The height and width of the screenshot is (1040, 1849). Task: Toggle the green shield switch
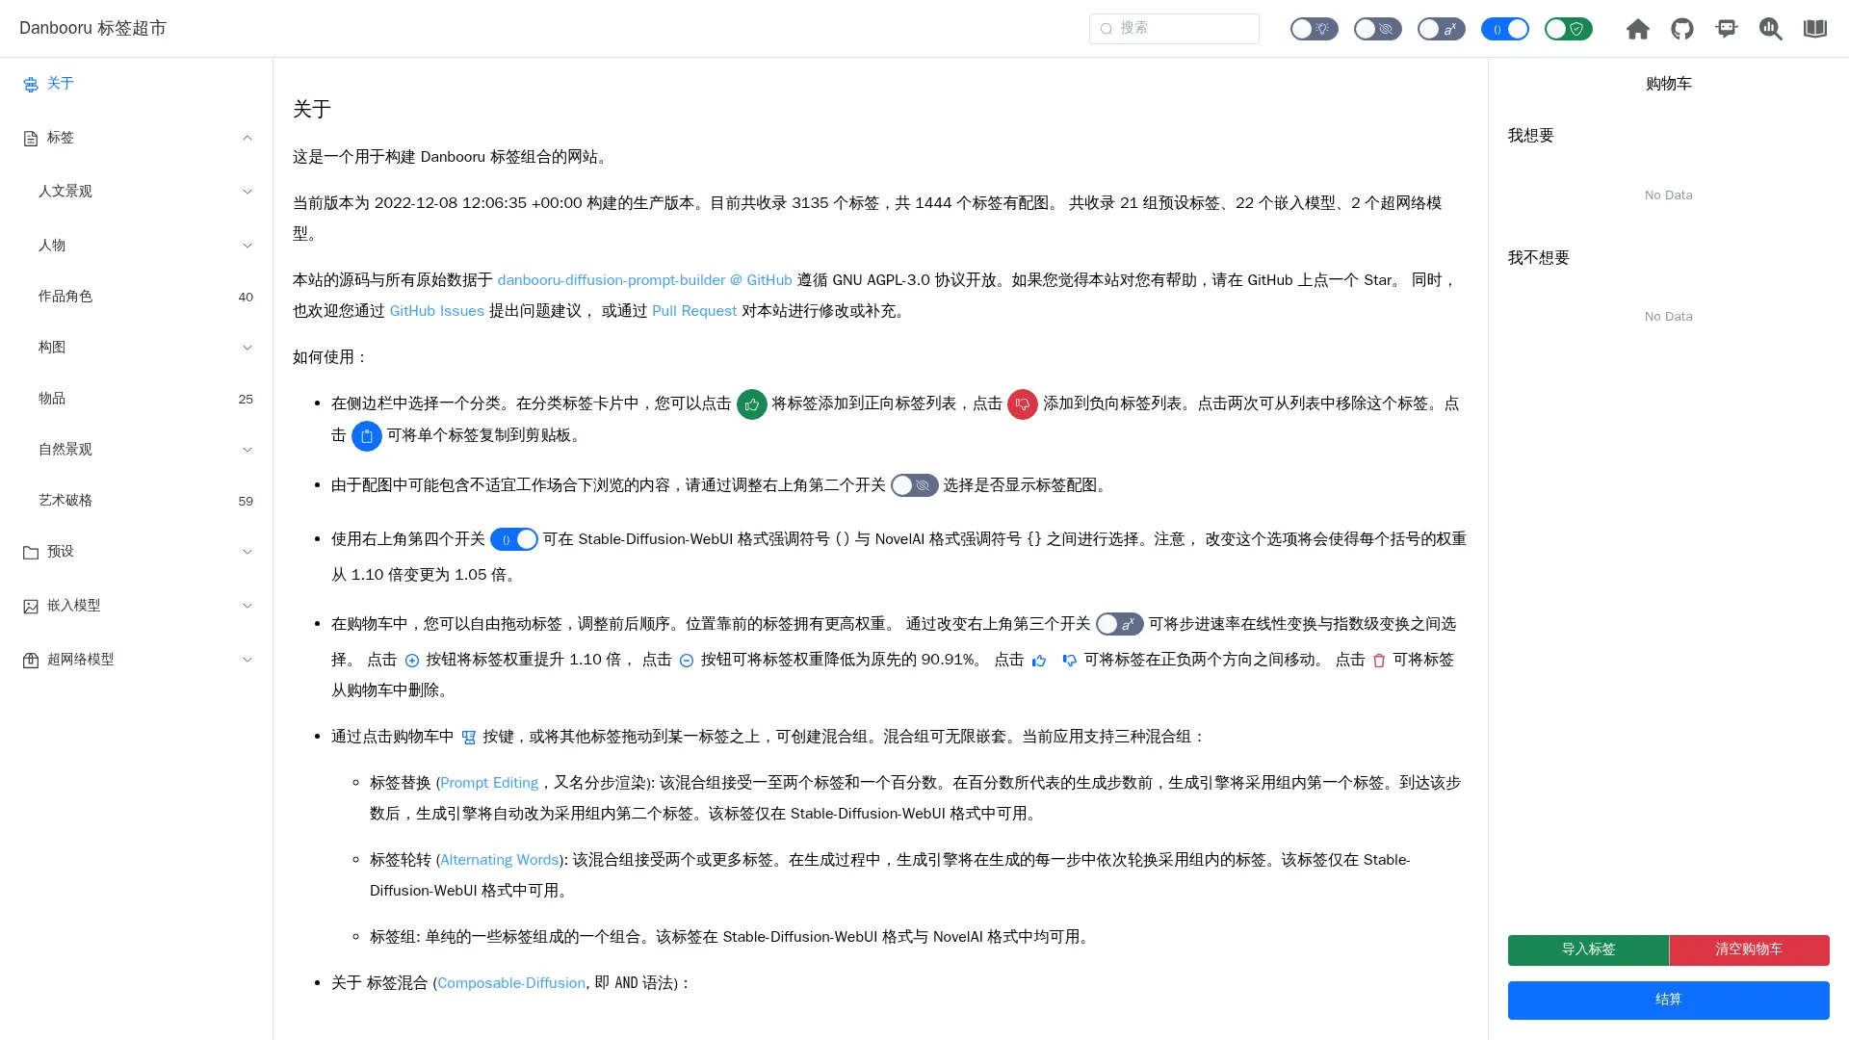pos(1568,29)
